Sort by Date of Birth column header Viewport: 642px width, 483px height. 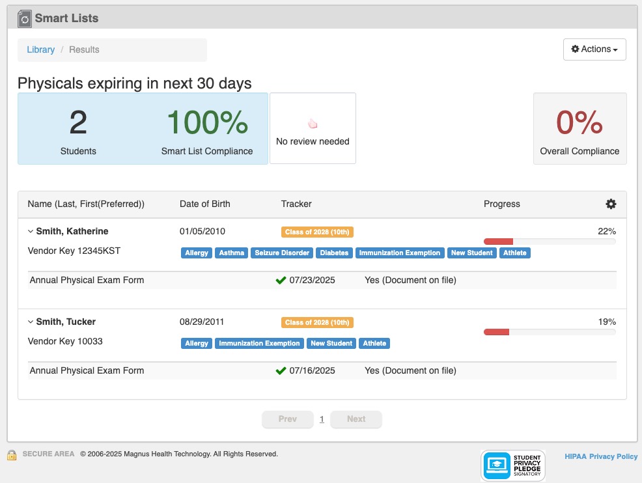(x=204, y=204)
